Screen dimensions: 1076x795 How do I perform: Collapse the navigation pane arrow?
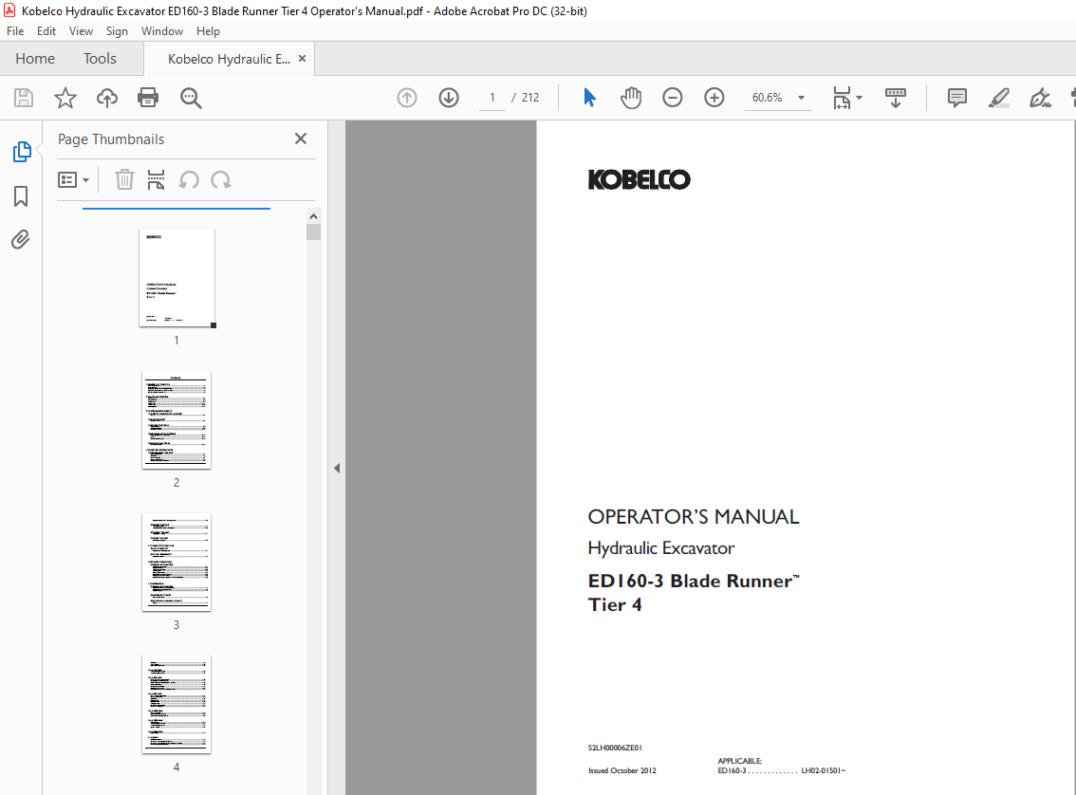point(337,468)
